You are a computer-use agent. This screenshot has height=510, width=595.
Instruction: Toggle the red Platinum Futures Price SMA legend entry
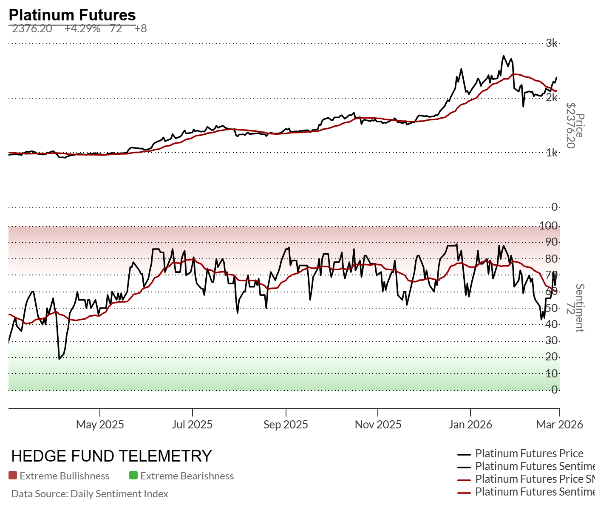(x=534, y=479)
